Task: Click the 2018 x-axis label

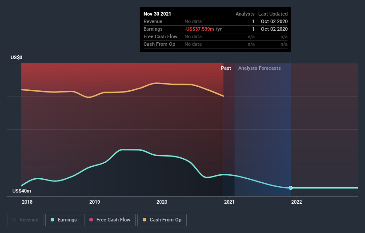Action: (x=27, y=202)
